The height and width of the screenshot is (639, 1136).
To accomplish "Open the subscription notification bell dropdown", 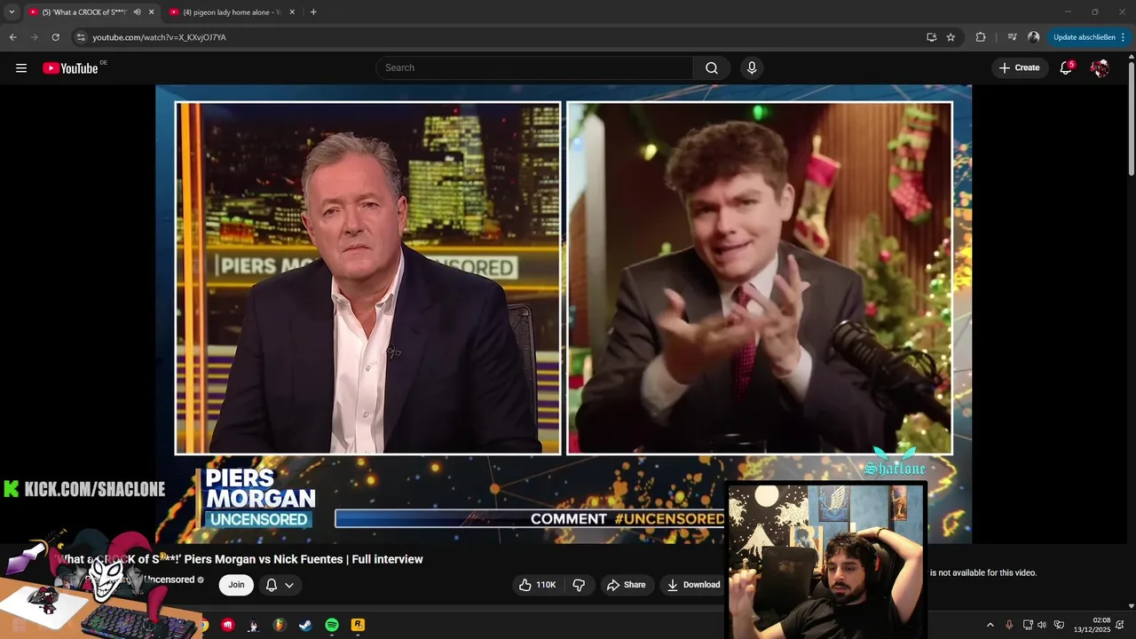I will tap(280, 585).
